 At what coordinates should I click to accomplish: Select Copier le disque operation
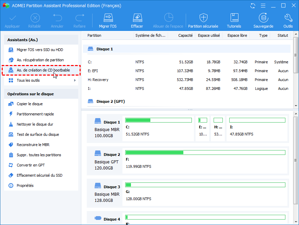click(30, 104)
